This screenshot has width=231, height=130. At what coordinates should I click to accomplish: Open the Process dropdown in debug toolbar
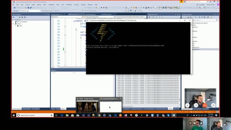coord(30,11)
